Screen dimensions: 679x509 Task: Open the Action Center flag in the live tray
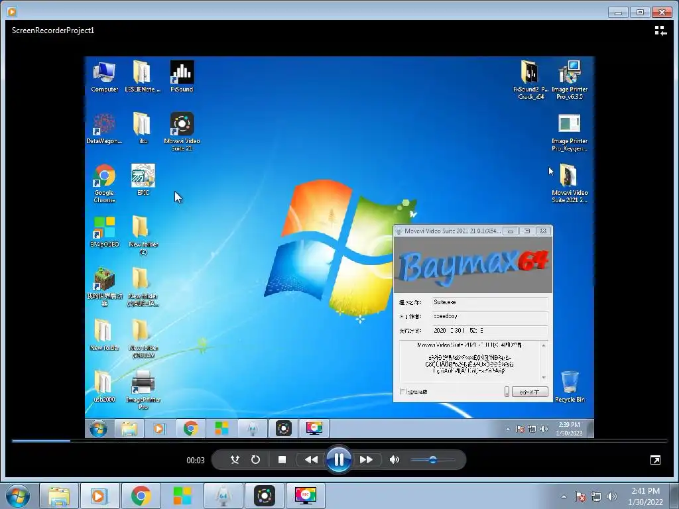click(580, 496)
